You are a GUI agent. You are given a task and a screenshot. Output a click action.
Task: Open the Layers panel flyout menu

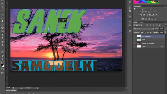coord(165,22)
